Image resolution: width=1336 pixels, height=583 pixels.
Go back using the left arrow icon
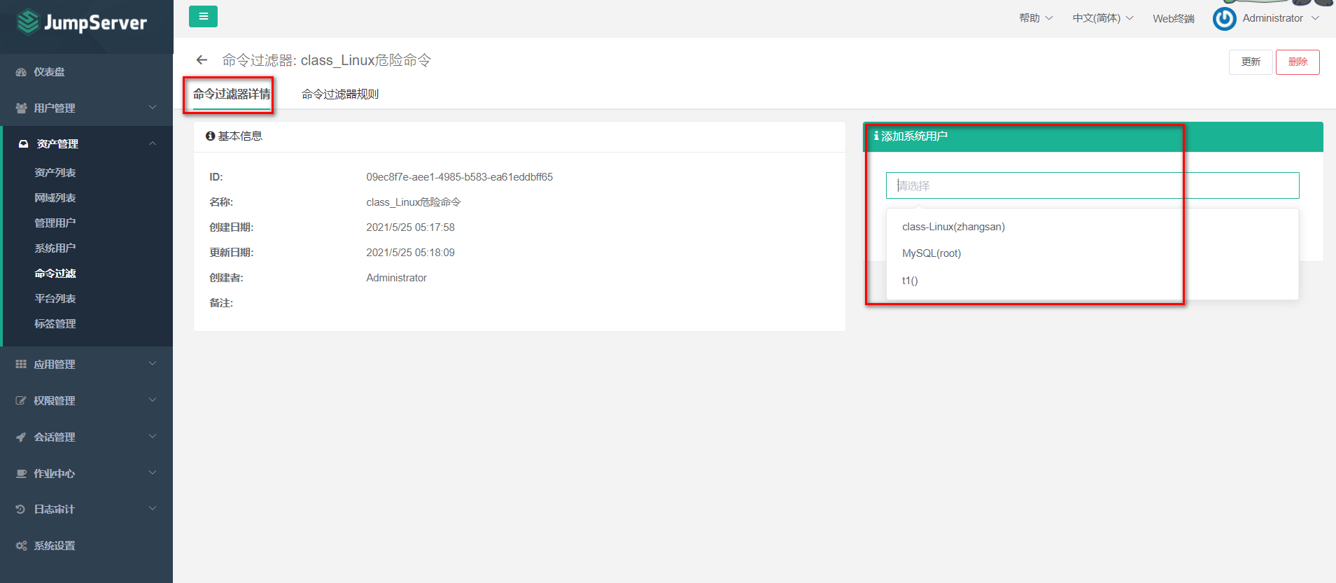pyautogui.click(x=202, y=60)
